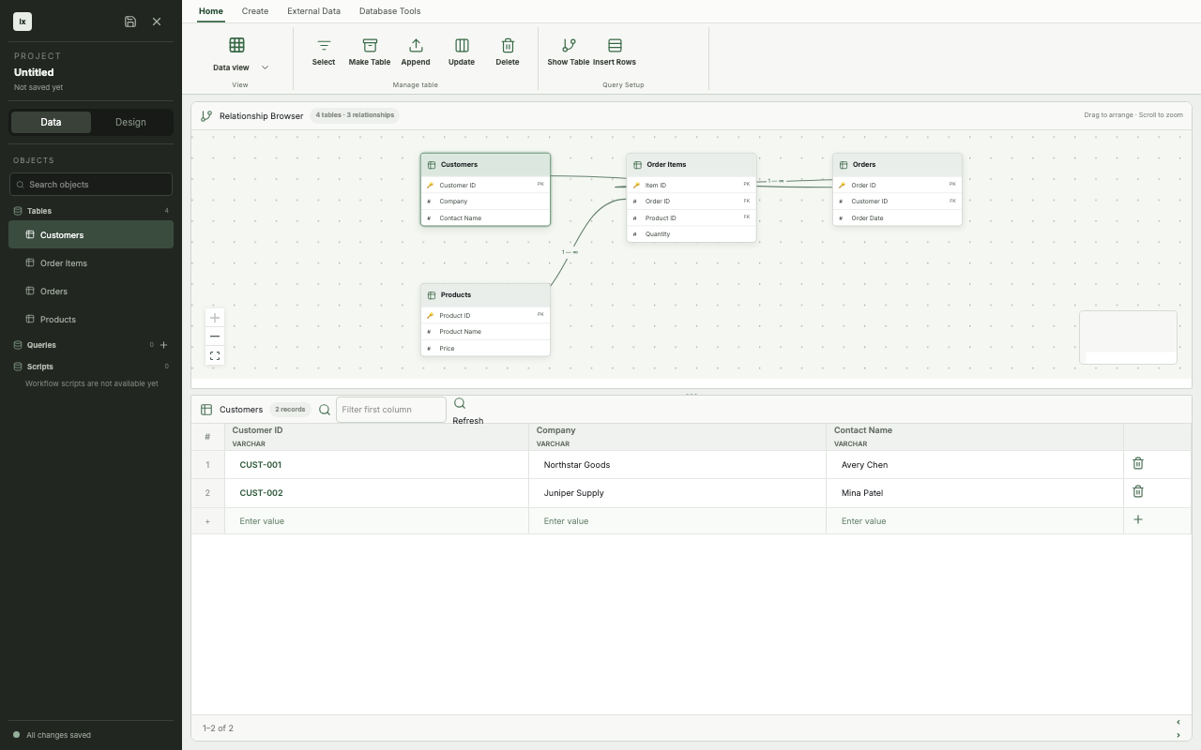Click the CUST-002 cell
1201x750 pixels.
pos(376,493)
